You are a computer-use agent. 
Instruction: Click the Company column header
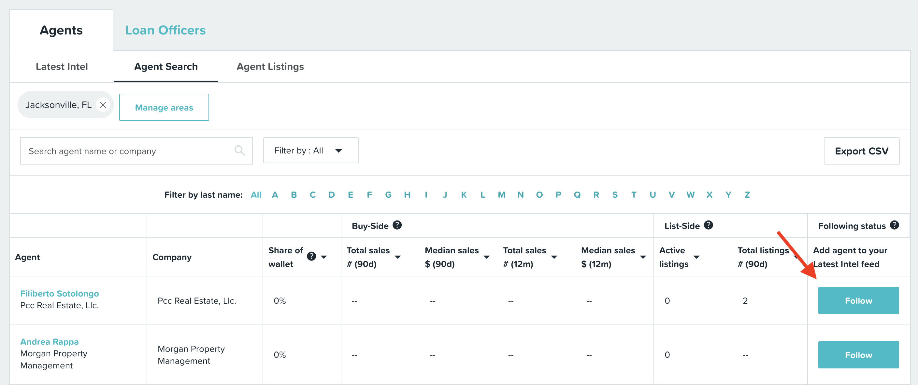pos(172,257)
